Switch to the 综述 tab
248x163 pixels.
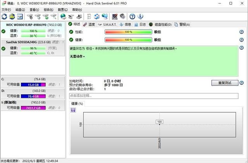pos(74,24)
